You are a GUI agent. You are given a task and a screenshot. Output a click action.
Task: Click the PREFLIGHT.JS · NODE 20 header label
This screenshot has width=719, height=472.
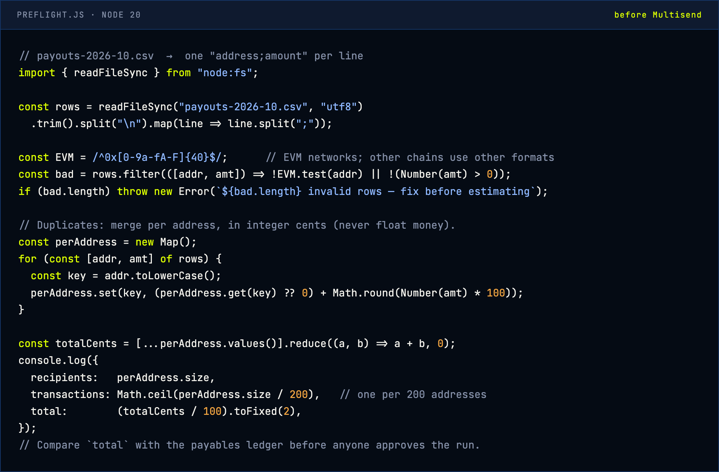[x=79, y=15]
